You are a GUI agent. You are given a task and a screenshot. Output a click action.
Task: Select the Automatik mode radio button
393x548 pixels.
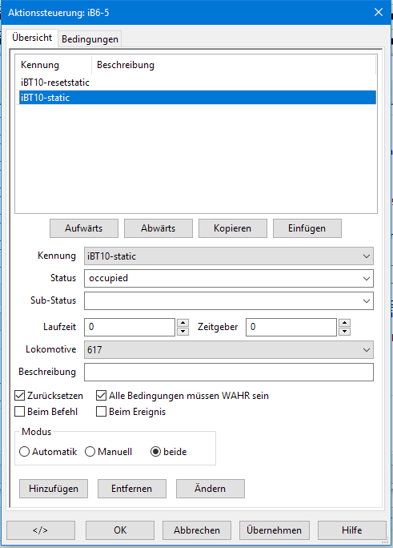click(x=25, y=452)
